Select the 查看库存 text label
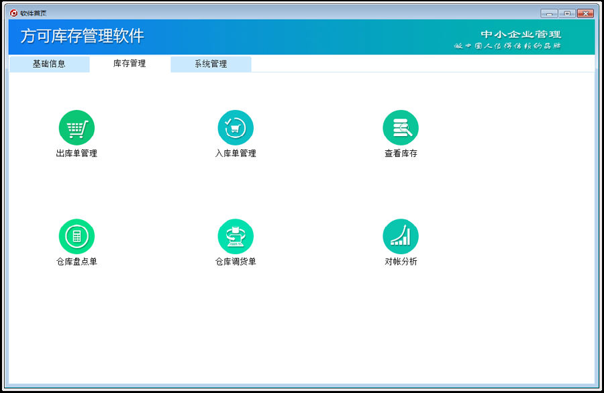The width and height of the screenshot is (604, 393). 401,152
